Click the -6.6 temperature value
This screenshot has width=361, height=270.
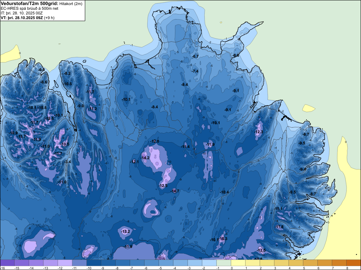(235, 56)
